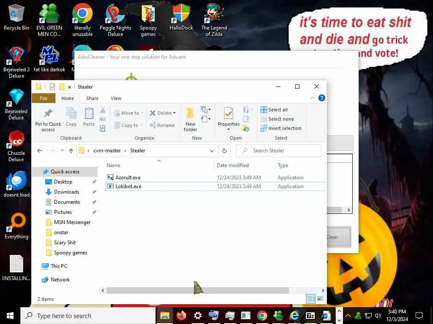Expand the Properties dropdown arrow
433x324 pixels.
click(228, 130)
